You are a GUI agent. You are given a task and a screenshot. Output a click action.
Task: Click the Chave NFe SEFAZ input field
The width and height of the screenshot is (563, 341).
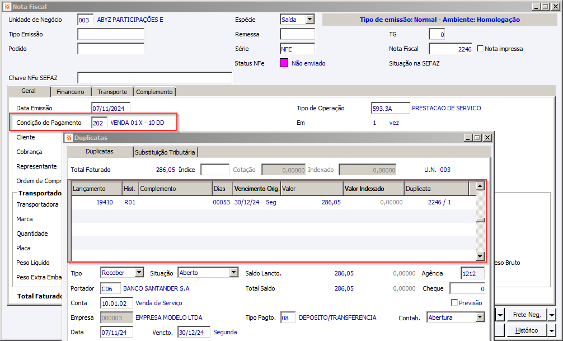(155, 78)
